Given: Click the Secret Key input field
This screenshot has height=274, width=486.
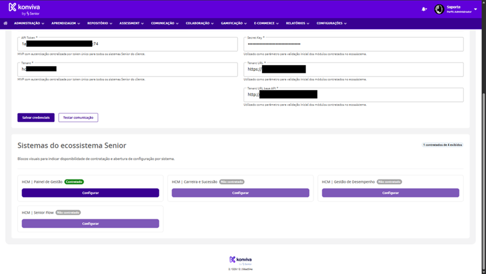Looking at the screenshot, I should (354, 44).
